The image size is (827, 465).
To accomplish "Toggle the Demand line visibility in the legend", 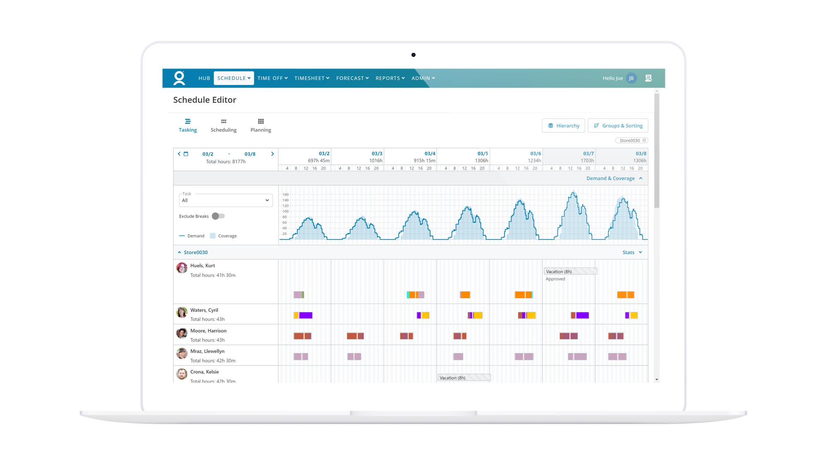I will pos(182,236).
